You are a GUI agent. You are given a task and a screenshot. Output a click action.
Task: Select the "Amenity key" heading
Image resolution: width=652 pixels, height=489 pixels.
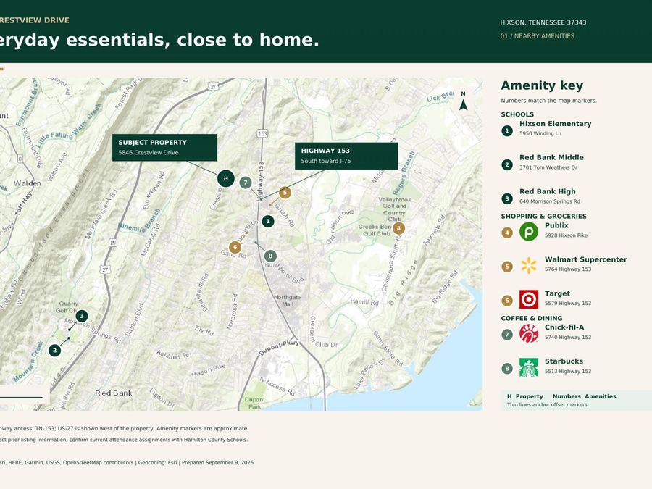coord(542,85)
